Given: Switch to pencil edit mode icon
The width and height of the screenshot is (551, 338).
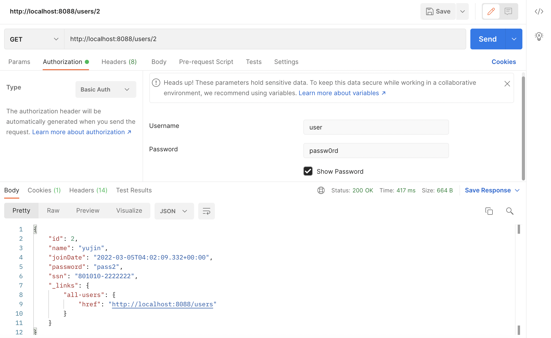Looking at the screenshot, I should (x=491, y=11).
